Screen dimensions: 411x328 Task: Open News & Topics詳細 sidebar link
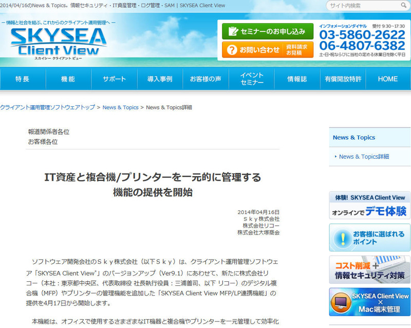(364, 157)
